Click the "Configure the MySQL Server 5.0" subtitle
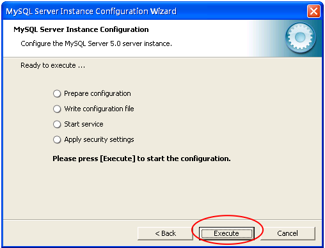The image size is (325, 248). coord(96,43)
